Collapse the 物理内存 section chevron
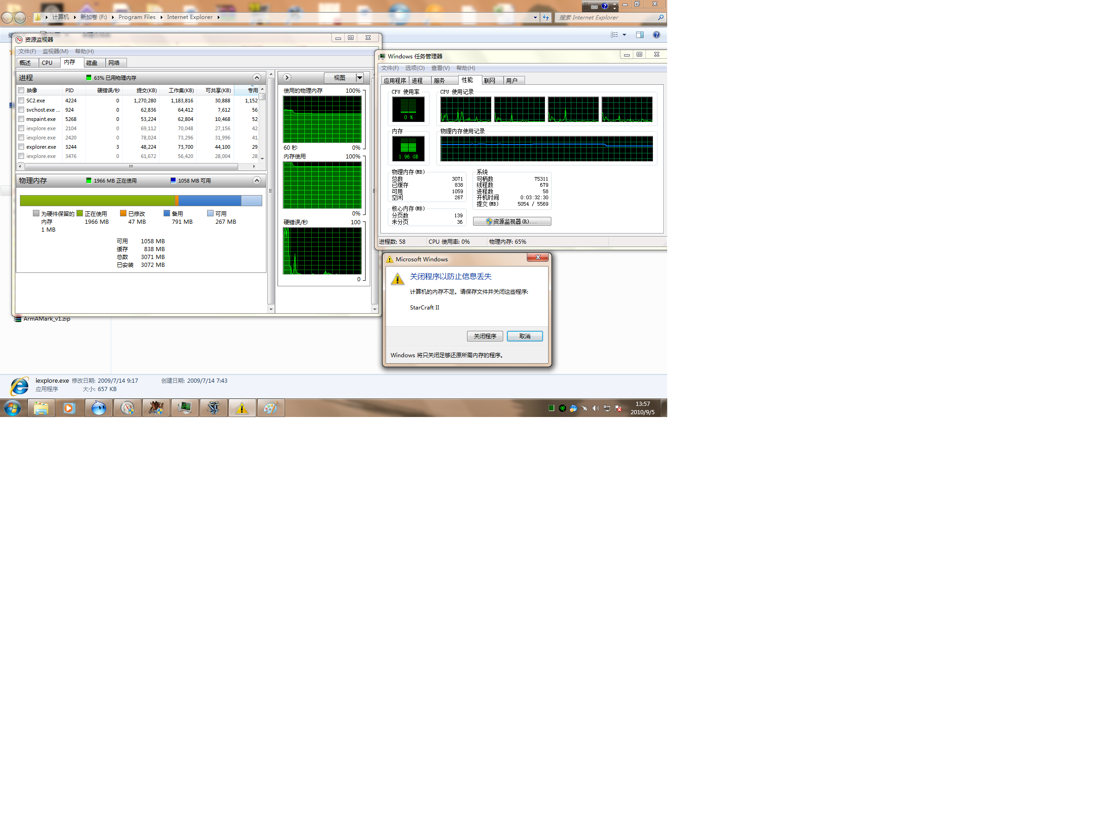The image size is (1112, 834). (x=256, y=181)
